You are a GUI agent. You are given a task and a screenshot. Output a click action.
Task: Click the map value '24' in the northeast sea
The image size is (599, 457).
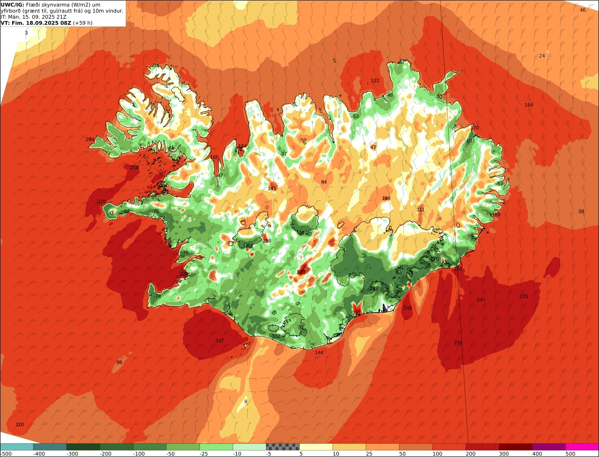[542, 56]
